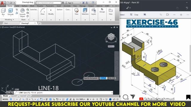
Task: Click the Select button in Paint 3D
Action: click(122, 15)
